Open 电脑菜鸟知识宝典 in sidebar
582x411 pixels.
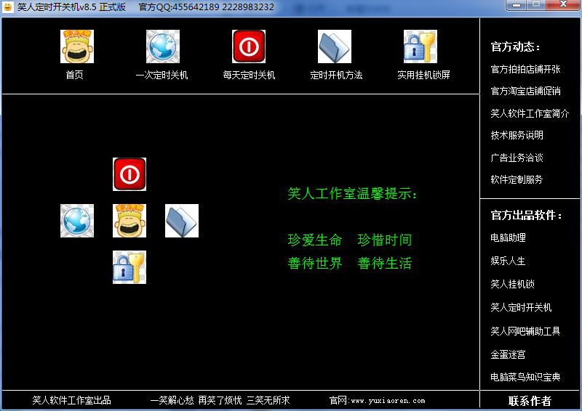point(525,378)
